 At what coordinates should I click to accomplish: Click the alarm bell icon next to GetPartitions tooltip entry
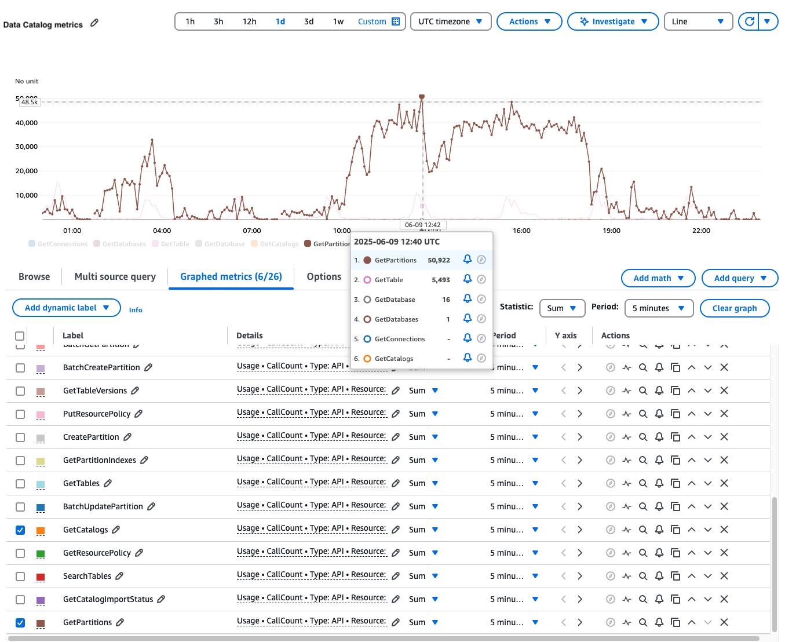pos(468,260)
